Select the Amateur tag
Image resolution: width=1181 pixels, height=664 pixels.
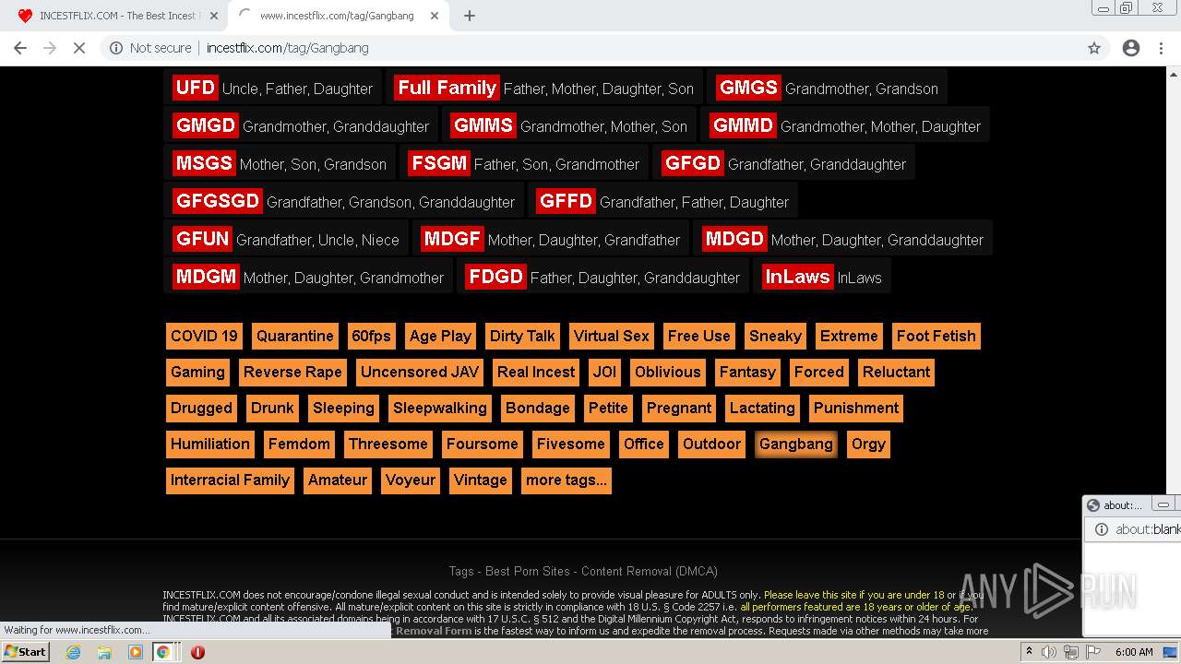pos(338,480)
